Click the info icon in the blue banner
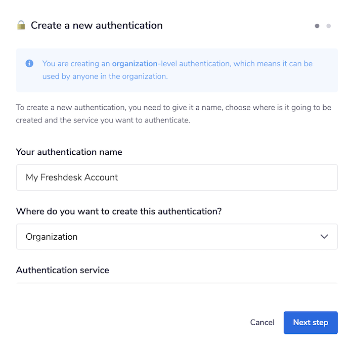The image size is (354, 351). (29, 64)
